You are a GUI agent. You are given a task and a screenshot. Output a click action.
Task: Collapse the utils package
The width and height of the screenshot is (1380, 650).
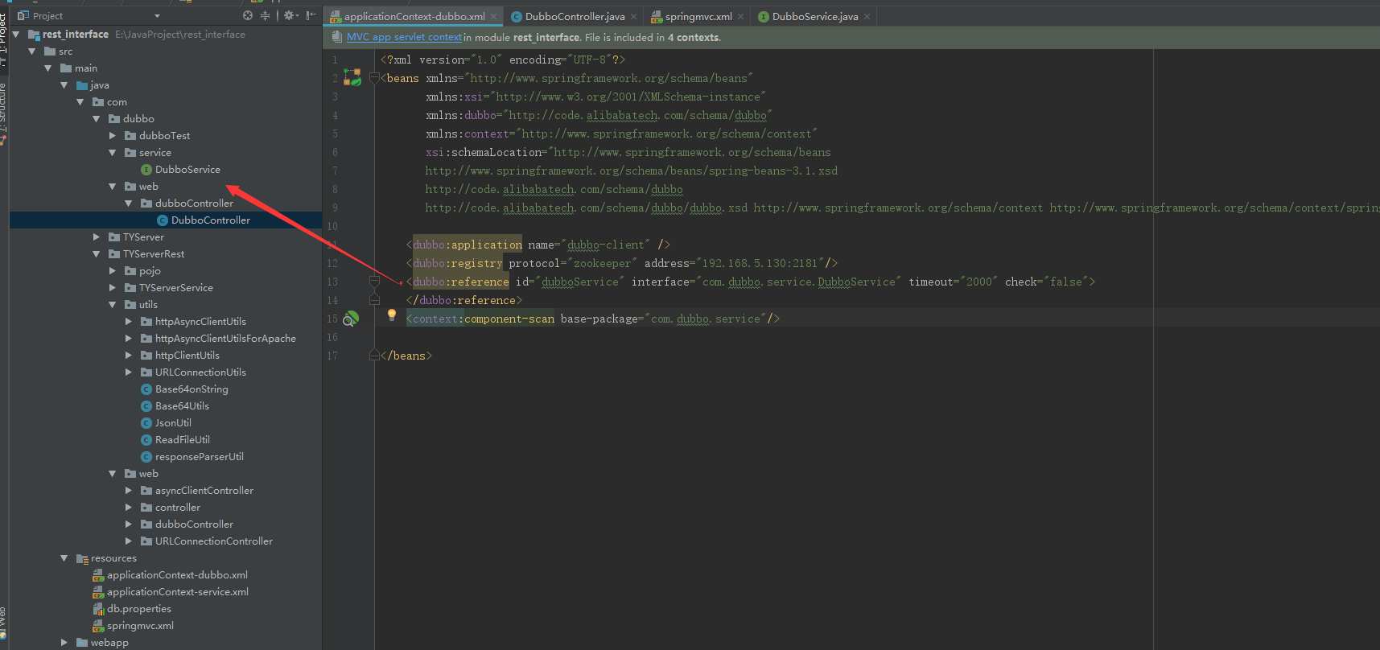coord(112,305)
